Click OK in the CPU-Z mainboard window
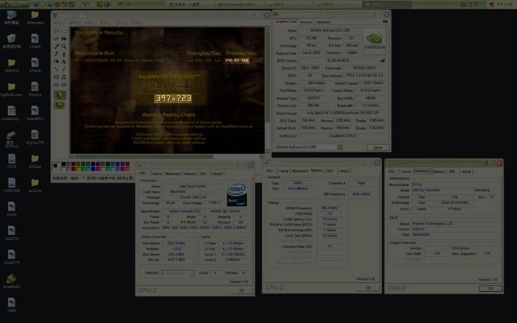 [491, 288]
